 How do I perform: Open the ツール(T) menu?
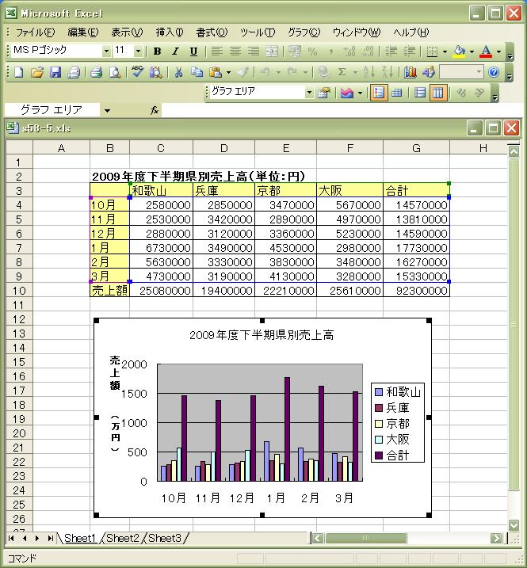(x=258, y=32)
